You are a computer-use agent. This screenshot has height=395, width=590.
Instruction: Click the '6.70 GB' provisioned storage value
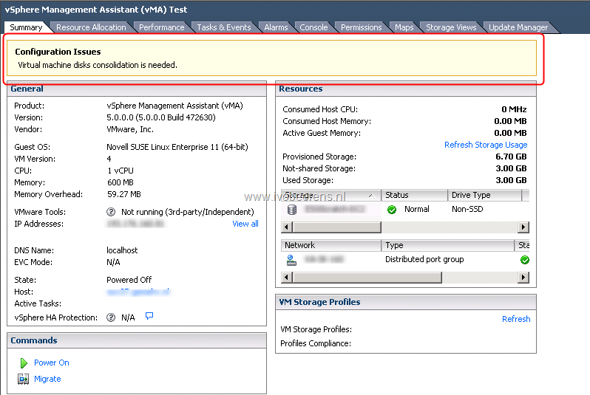(x=511, y=157)
